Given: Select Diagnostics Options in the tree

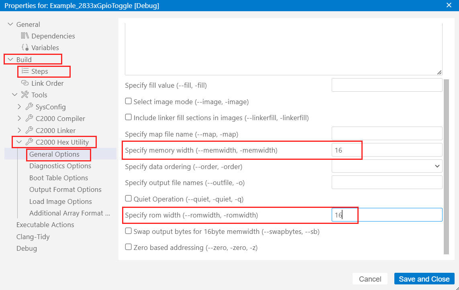Looking at the screenshot, I should tap(60, 166).
